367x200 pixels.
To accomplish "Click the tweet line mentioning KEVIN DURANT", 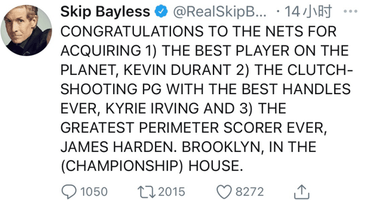I will [207, 70].
